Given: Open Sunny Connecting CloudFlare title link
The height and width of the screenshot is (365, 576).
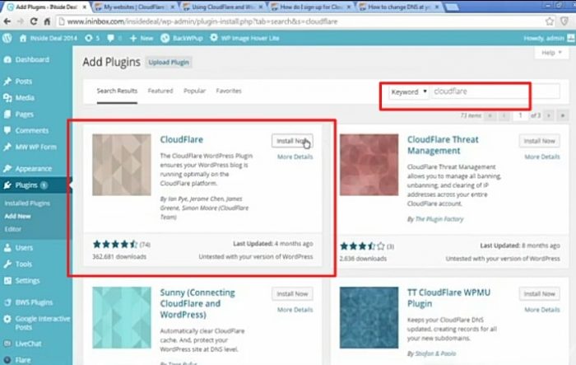Looking at the screenshot, I should click(197, 303).
